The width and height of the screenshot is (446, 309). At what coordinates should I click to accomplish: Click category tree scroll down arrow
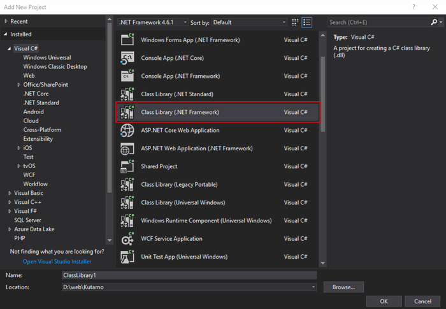(110, 240)
